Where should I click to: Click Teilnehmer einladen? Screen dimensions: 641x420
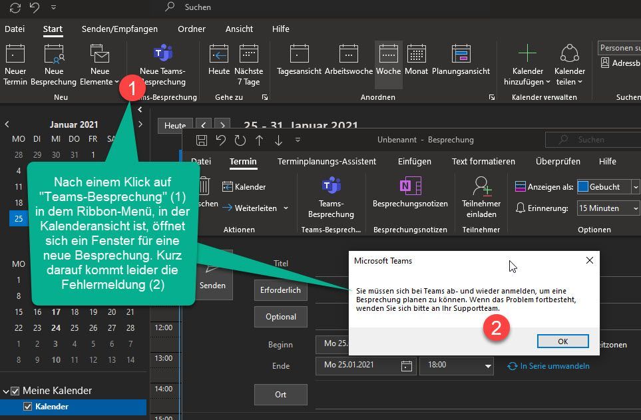[481, 198]
